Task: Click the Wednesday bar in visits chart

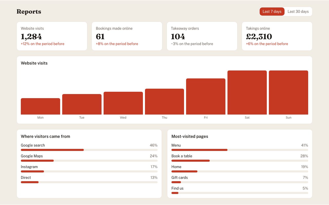Action: pos(123,103)
